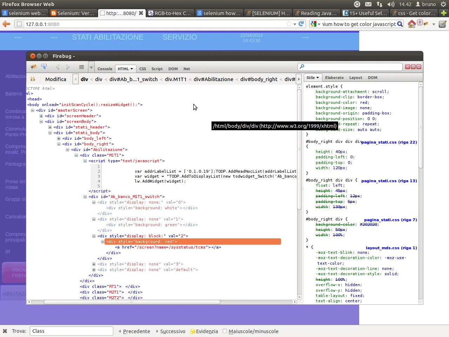Go to the browser Home page icon
This screenshot has height=337, width=449.
click(x=411, y=24)
